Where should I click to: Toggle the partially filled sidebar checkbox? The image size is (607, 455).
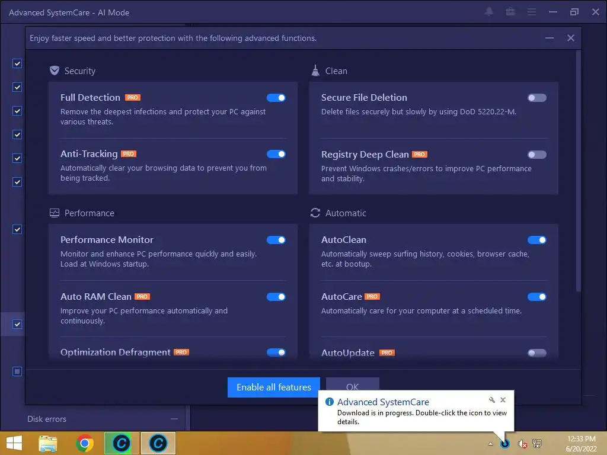click(x=17, y=371)
